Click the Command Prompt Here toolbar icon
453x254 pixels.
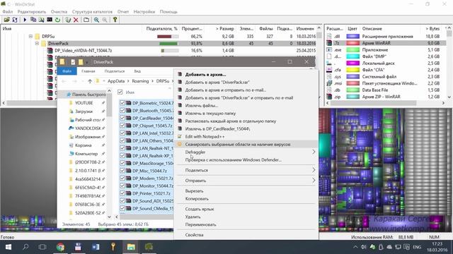[50, 20]
